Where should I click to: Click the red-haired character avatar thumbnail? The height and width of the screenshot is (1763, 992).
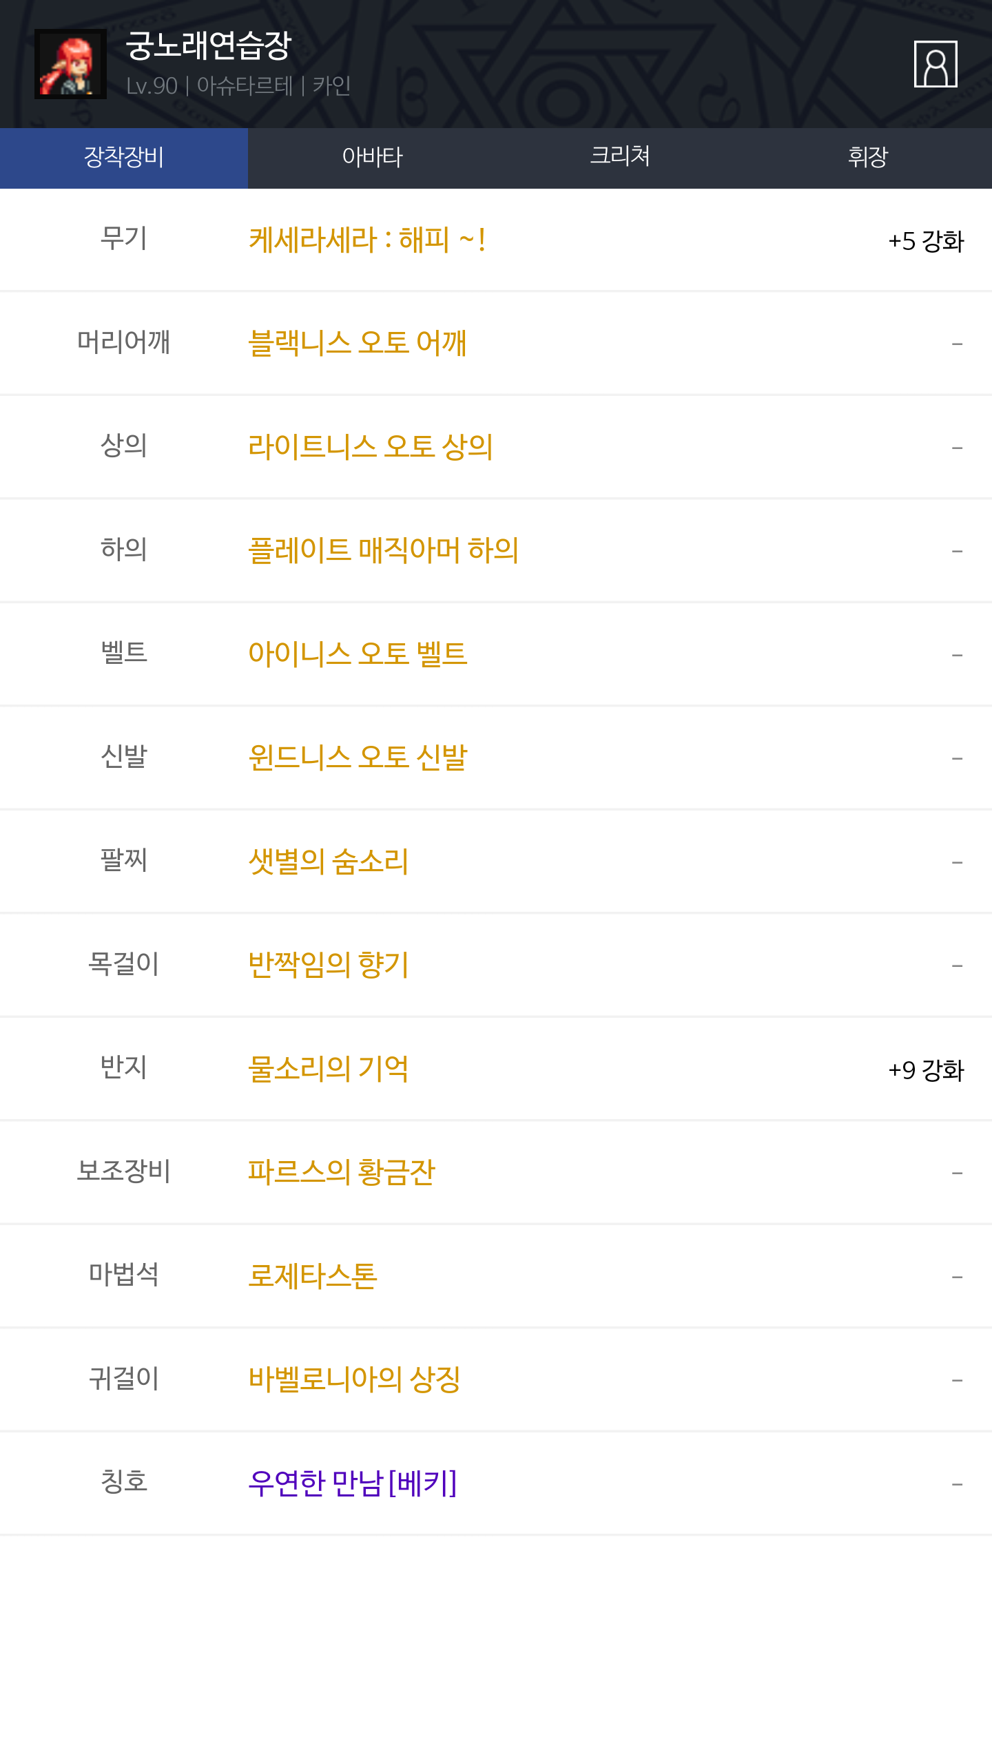click(x=70, y=64)
